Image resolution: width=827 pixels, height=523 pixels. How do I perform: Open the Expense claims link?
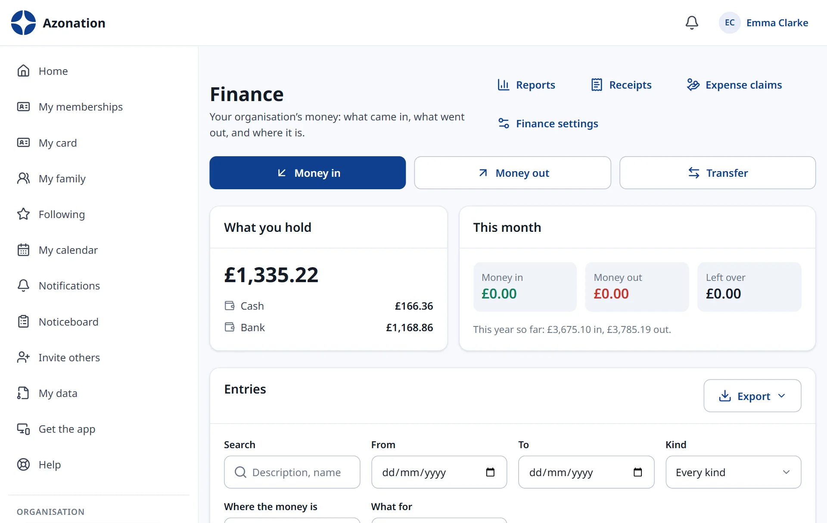tap(734, 85)
